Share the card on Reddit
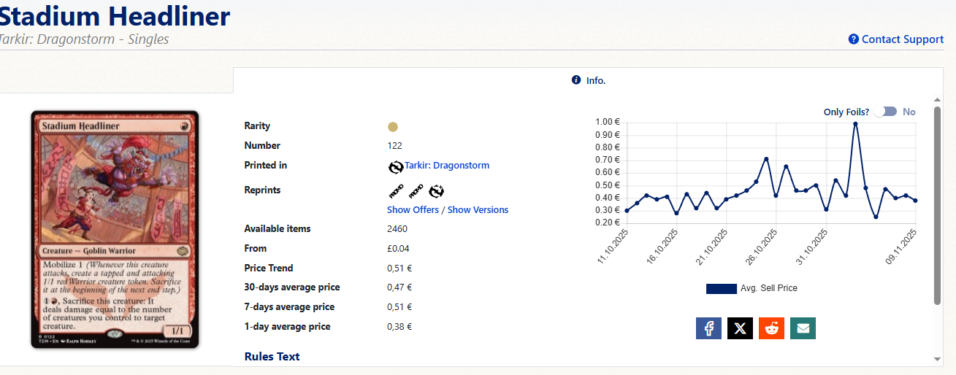Viewport: 956px width, 375px height. coord(771,328)
